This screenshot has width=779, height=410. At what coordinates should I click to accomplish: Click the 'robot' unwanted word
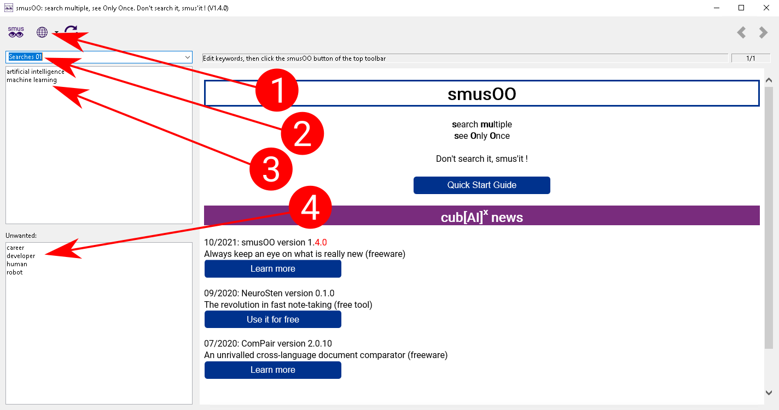tap(15, 272)
